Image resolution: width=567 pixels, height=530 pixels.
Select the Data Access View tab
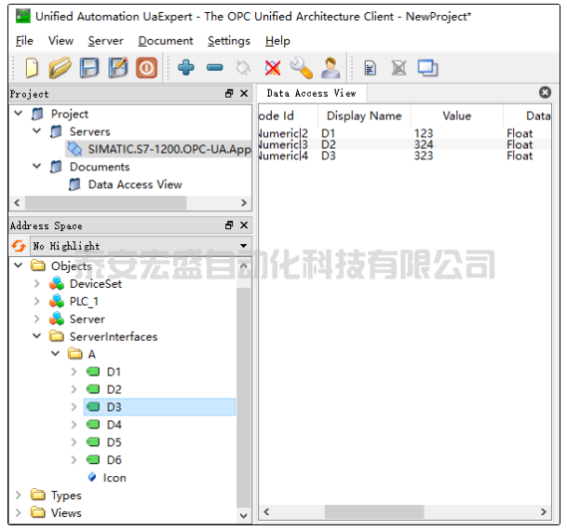point(311,93)
